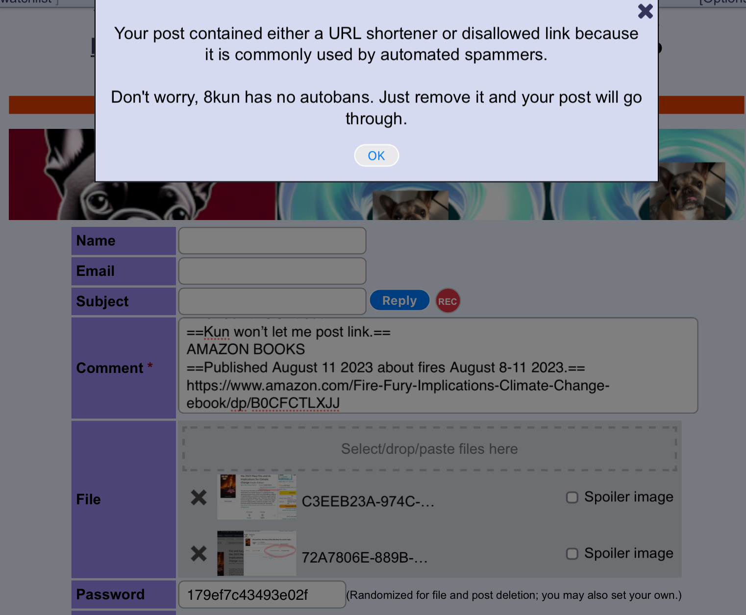Focus the Subject input field
This screenshot has height=615, width=746.
point(272,301)
